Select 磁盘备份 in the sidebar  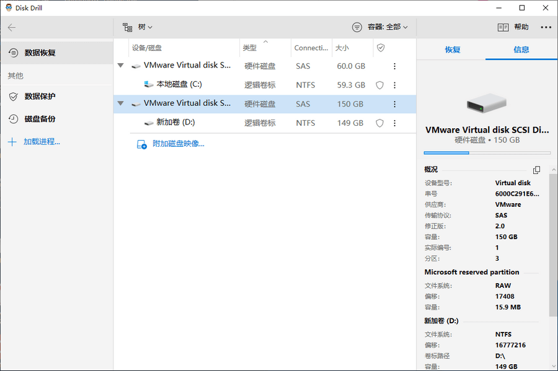point(57,119)
